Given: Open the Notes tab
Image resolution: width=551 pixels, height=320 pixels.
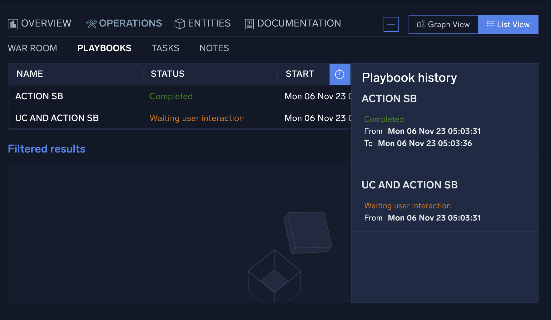Looking at the screenshot, I should coord(214,48).
